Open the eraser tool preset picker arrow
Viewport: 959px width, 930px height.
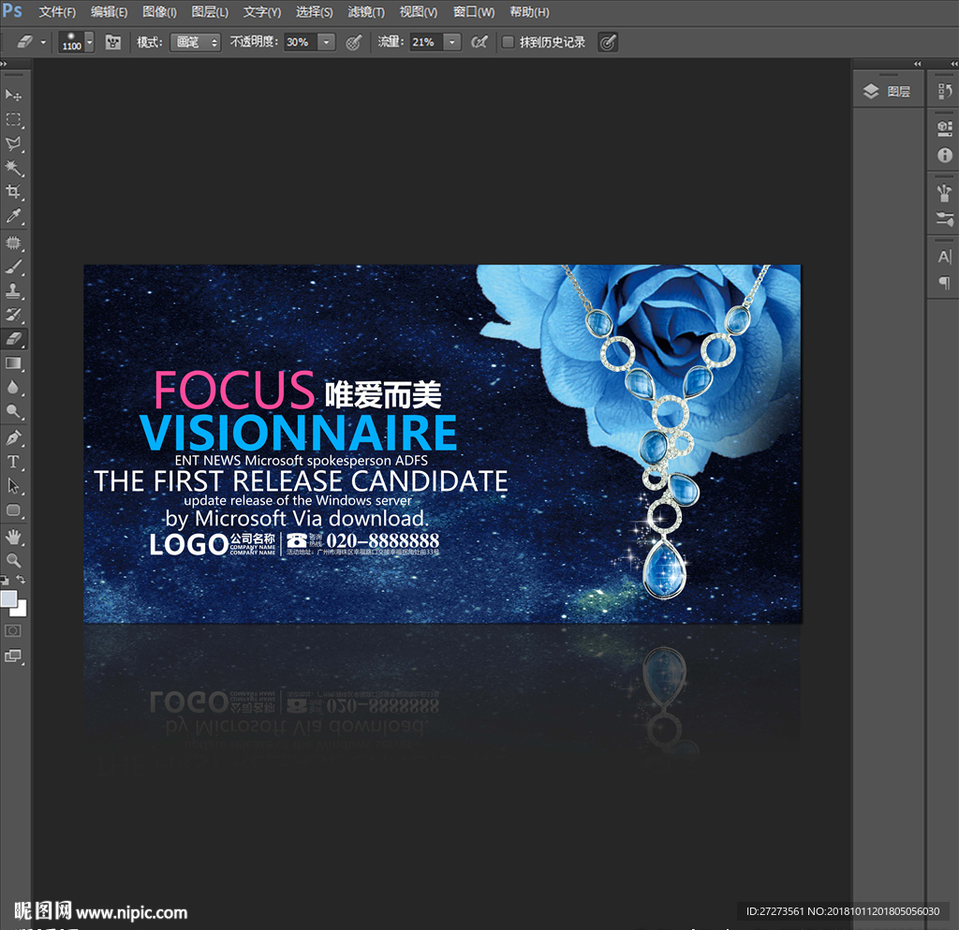coord(43,42)
